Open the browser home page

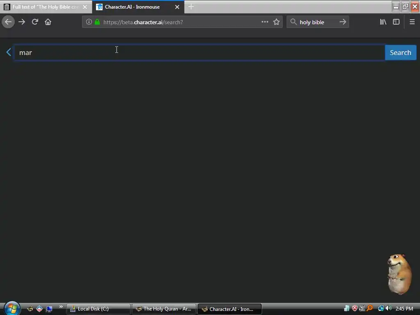(x=48, y=22)
